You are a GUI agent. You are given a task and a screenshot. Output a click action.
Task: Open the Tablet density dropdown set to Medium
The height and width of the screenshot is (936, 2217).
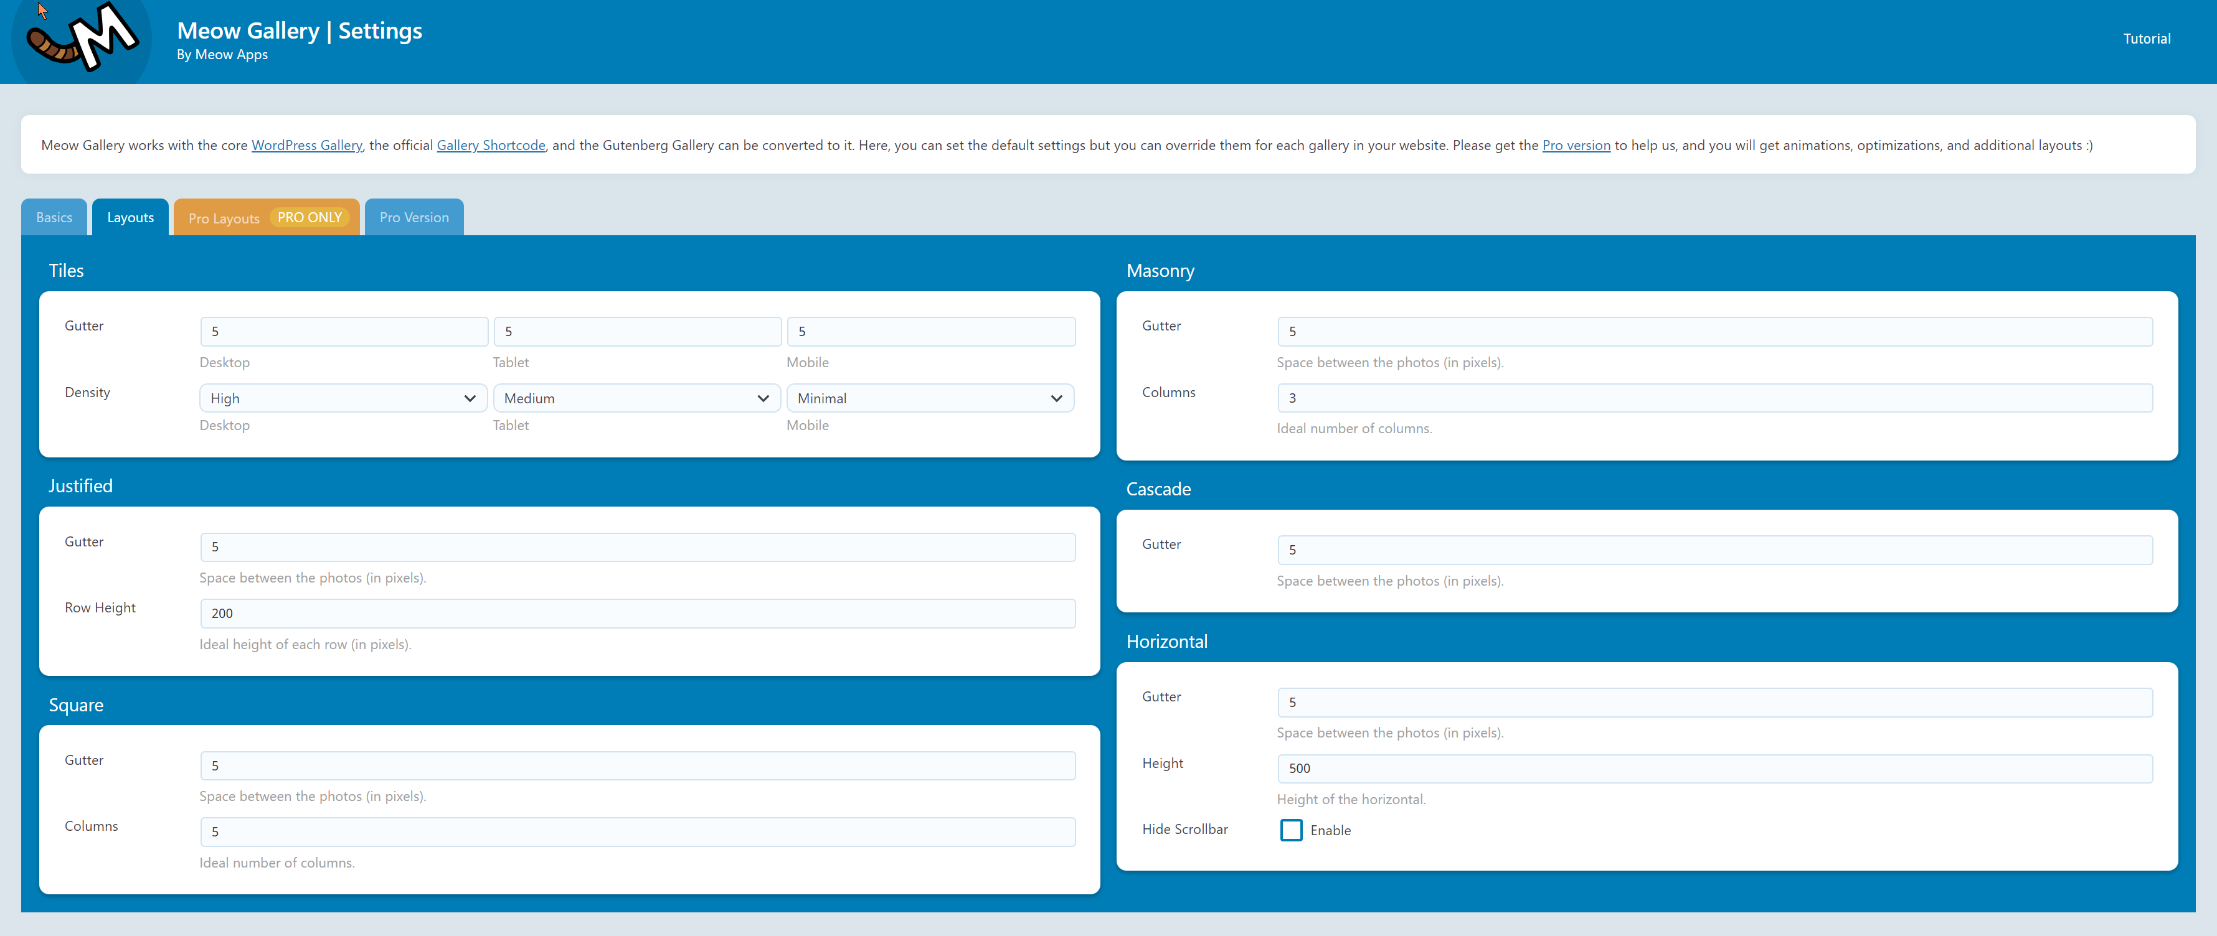[637, 398]
